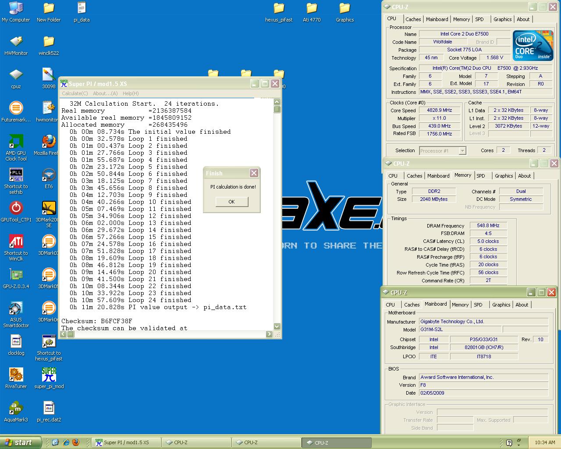The image size is (561, 449).
Task: Close the Finish dialog
Action: [254, 173]
